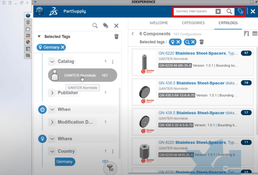Click the 3DEXPERIENCE compass icon
The width and height of the screenshot is (258, 175).
pyautogui.click(x=39, y=11)
